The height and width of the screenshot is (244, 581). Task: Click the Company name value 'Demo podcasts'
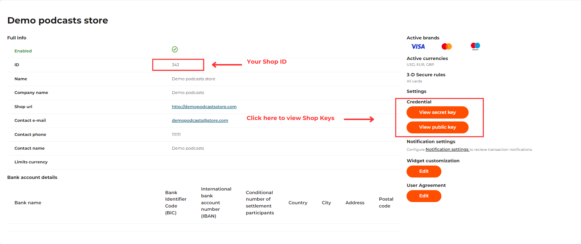pyautogui.click(x=188, y=93)
